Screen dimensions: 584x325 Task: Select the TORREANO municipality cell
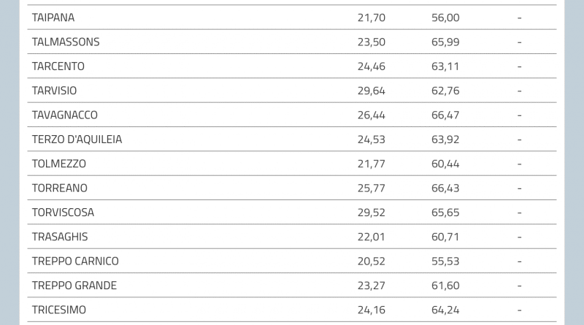point(60,188)
